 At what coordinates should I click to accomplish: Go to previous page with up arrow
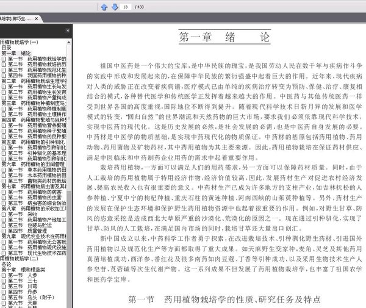click(104, 7)
